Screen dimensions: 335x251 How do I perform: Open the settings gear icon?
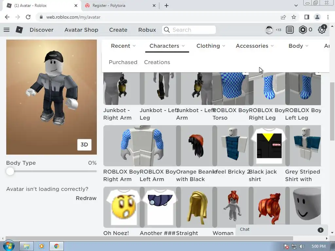(322, 30)
